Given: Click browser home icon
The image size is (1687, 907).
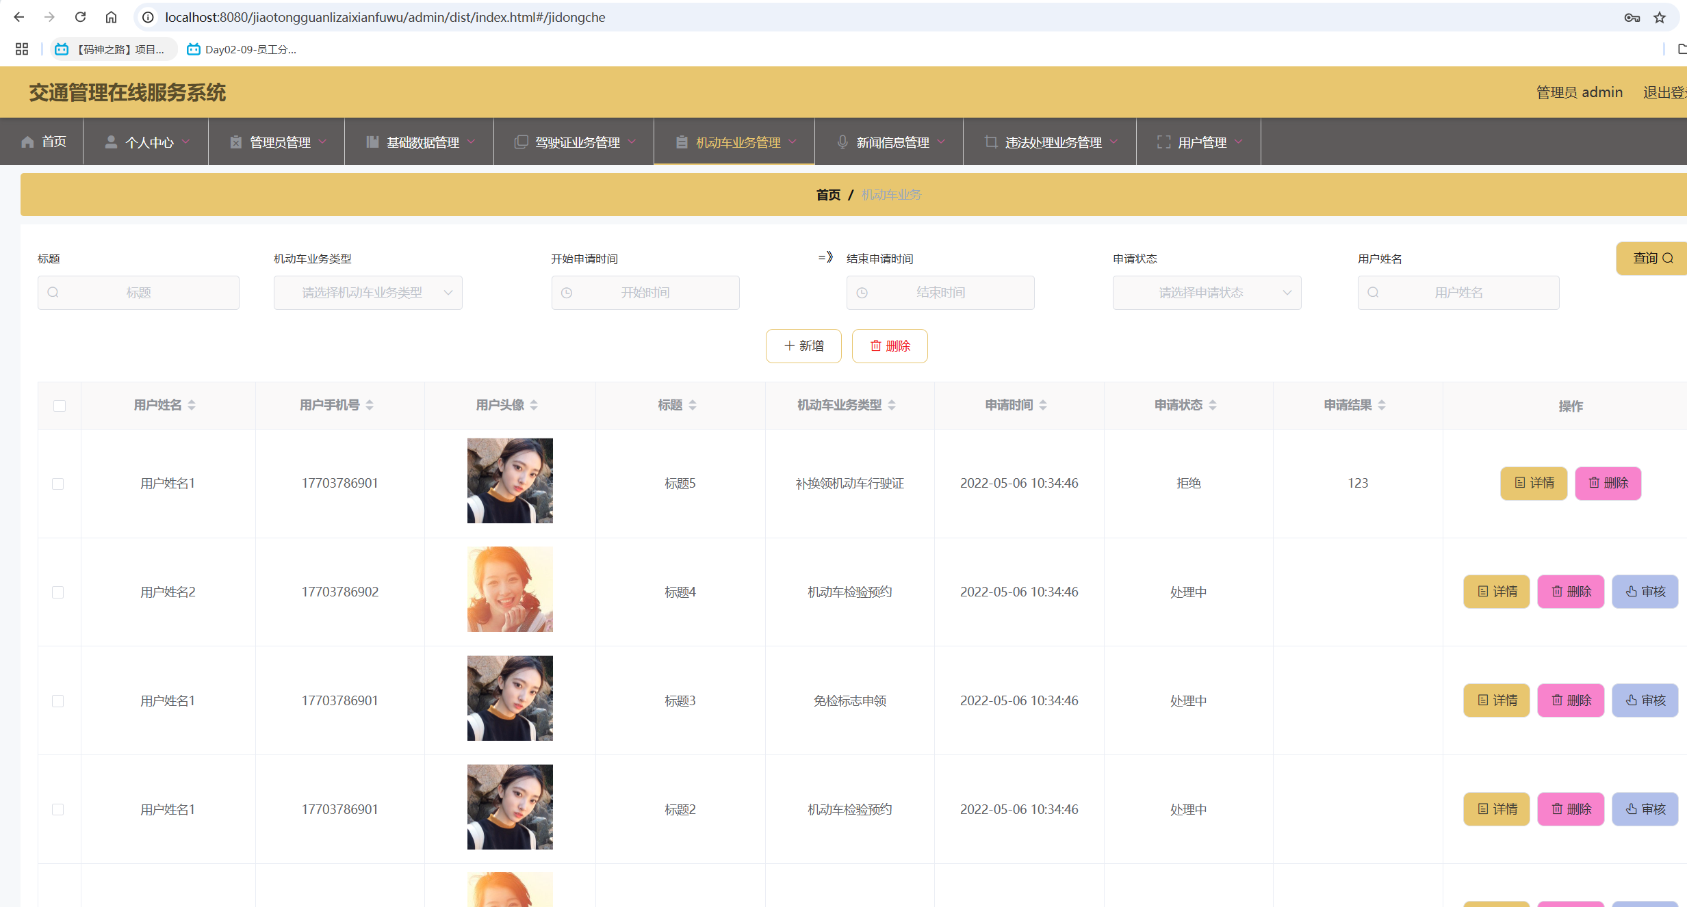Looking at the screenshot, I should point(111,17).
